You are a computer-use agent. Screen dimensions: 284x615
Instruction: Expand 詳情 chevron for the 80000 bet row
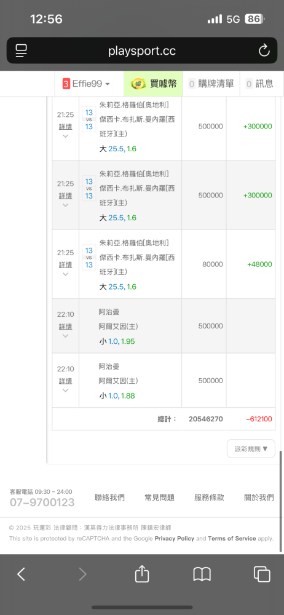click(66, 274)
